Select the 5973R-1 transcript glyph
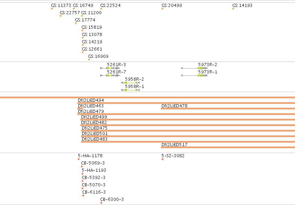This screenshot has width=295, height=205. tap(194, 75)
